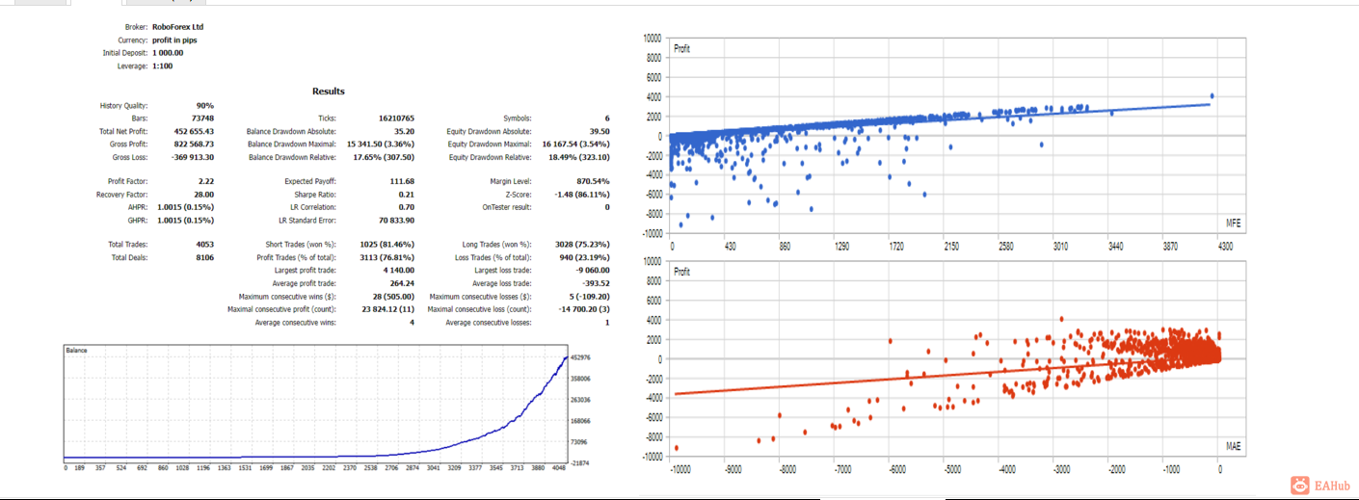Click Equity Drawdown Absolute value 39.50
Viewport: 1359px width, 500px height.
point(600,131)
